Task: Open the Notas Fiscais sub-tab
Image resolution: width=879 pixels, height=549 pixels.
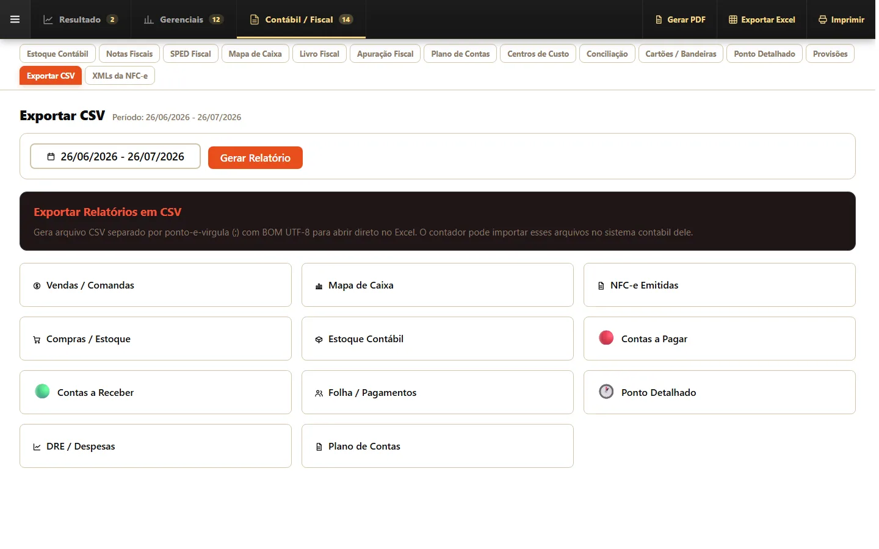Action: (129, 54)
